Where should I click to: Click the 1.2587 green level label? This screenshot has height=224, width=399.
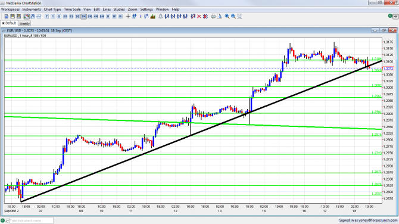pos(376,194)
